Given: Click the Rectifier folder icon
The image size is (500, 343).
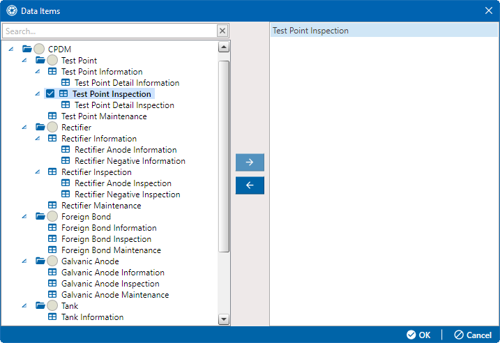Looking at the screenshot, I should tap(40, 127).
